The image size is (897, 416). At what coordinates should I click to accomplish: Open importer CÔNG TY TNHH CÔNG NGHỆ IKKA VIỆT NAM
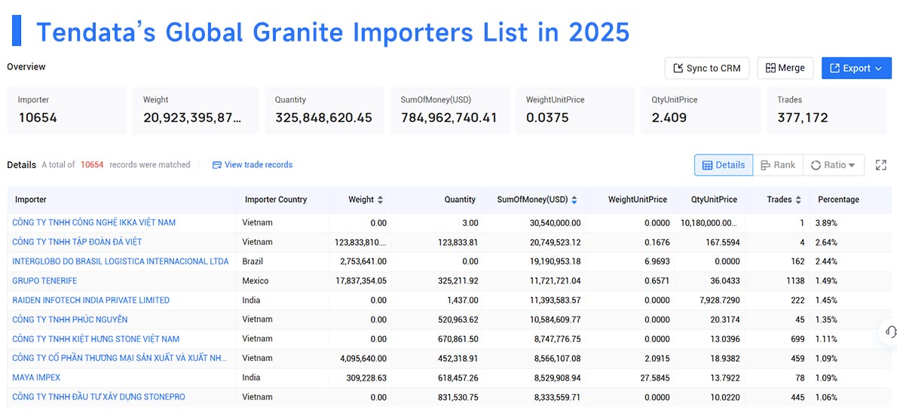(x=93, y=222)
